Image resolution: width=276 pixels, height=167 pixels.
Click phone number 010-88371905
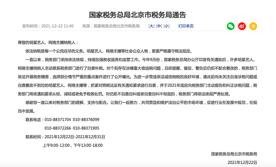pyautogui.click(x=86, y=128)
